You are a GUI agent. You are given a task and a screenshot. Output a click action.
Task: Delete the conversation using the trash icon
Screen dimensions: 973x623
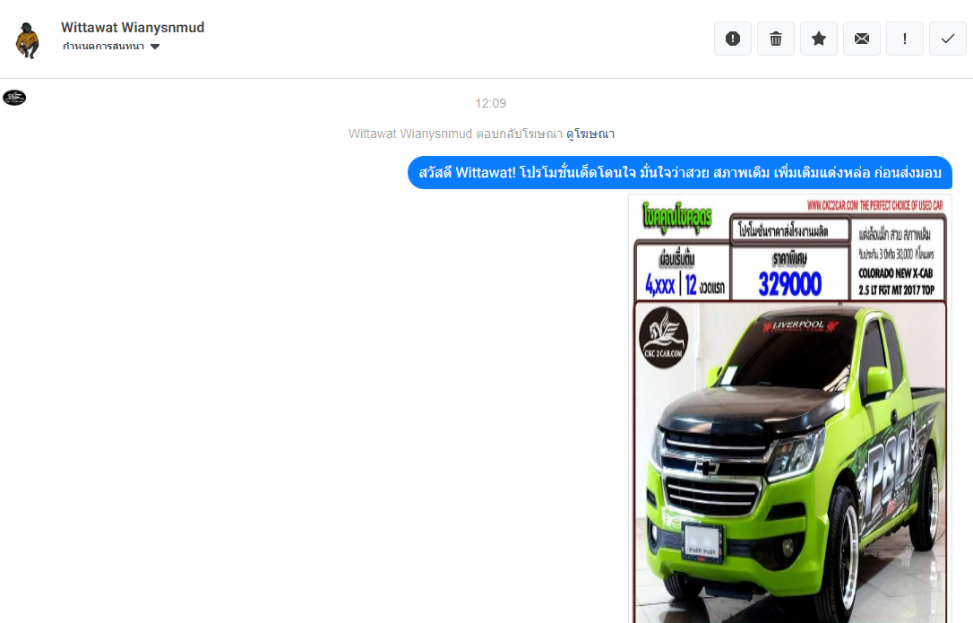776,39
